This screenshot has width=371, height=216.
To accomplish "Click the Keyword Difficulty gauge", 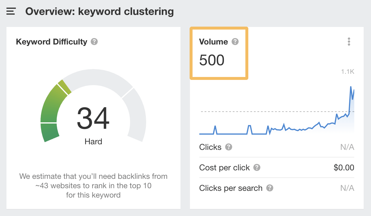I will [x=93, y=117].
